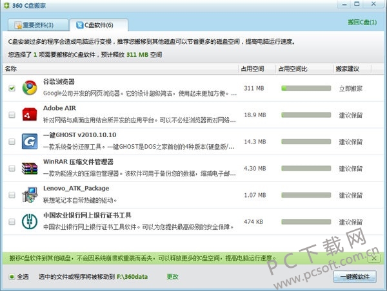Click the 14.3 MB size value

click(x=255, y=142)
